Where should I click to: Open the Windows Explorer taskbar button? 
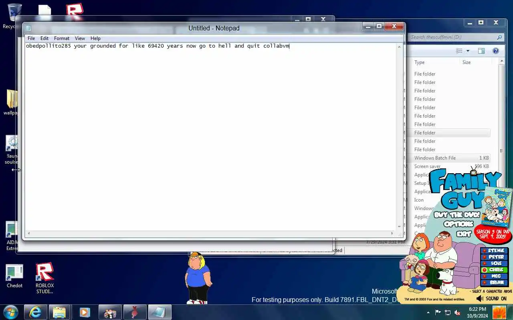[x=59, y=312]
